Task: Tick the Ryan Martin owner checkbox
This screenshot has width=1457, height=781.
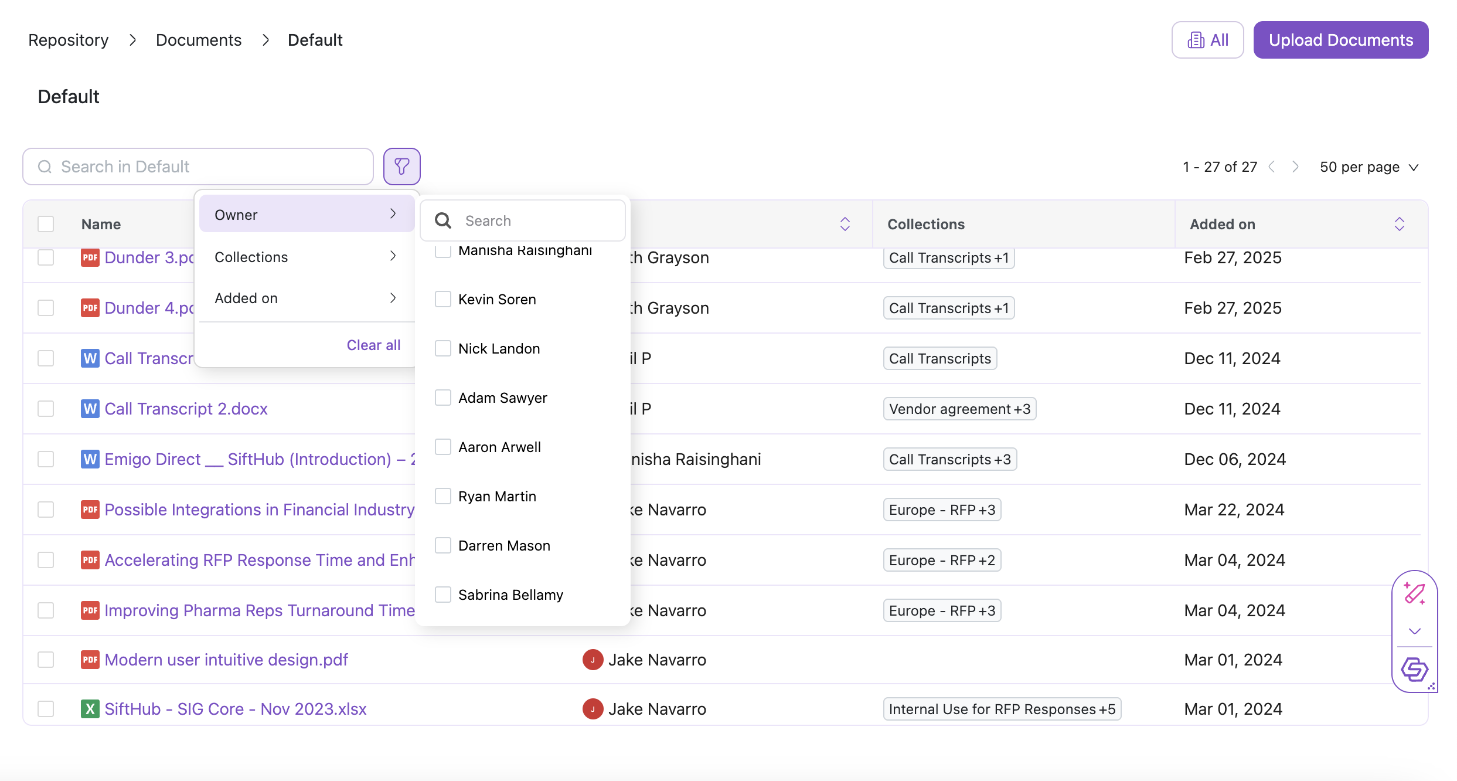Action: (443, 496)
